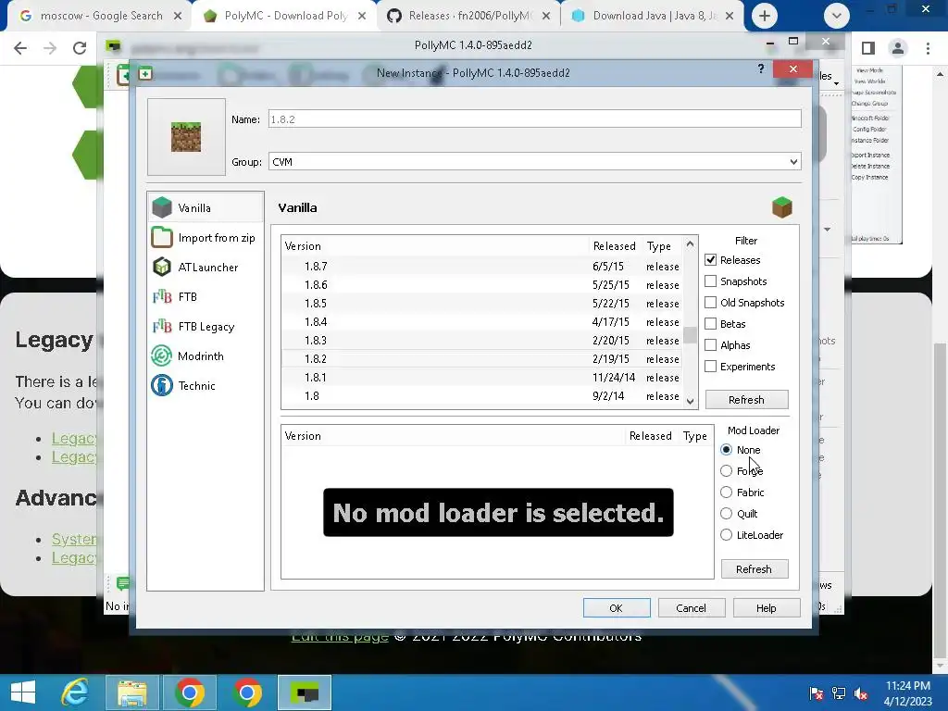Refresh the version list filter

tap(747, 400)
